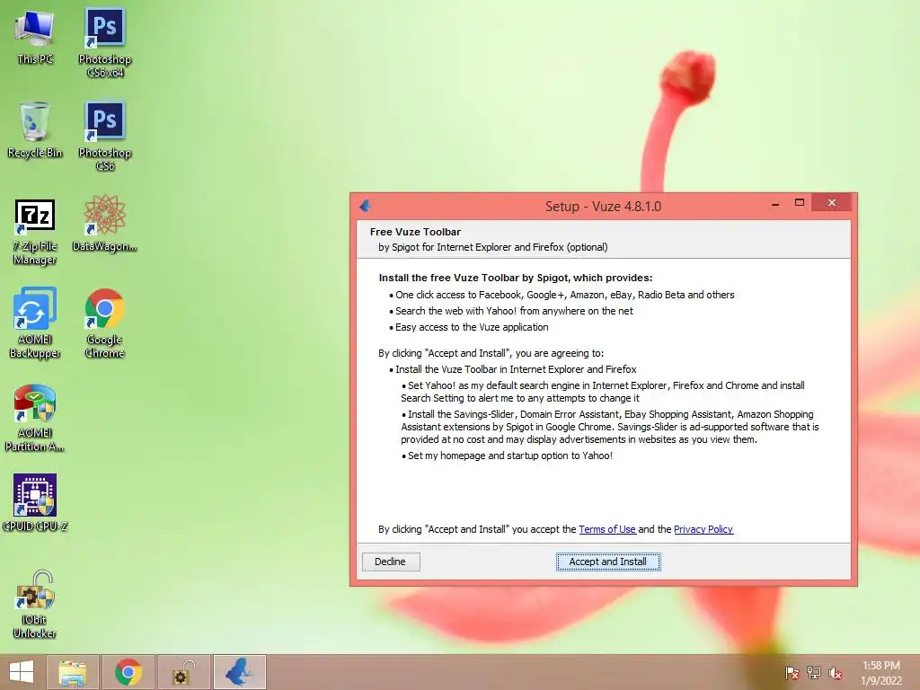The width and height of the screenshot is (920, 690).
Task: Select CPUID CPU-Z desktop shortcut
Action: [x=35, y=502]
